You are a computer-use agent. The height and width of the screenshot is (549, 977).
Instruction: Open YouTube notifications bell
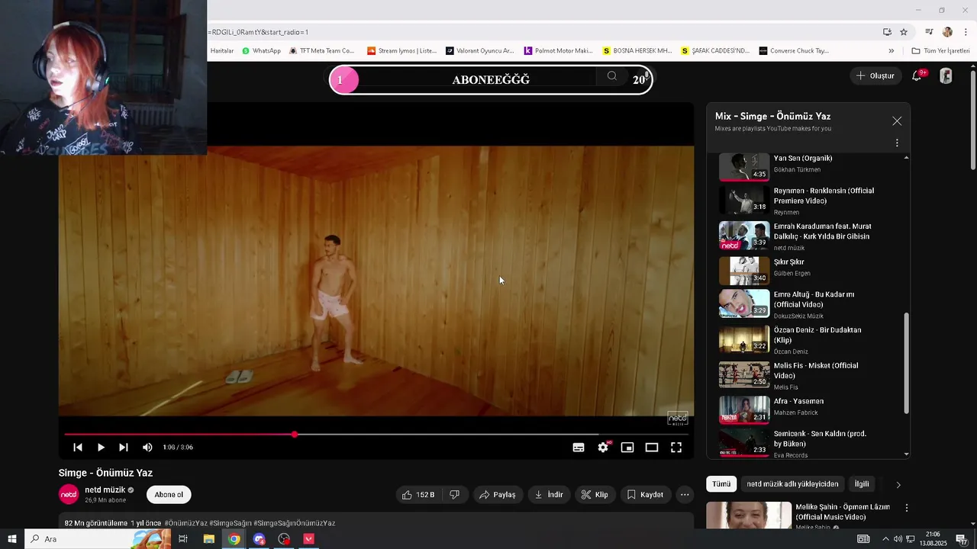[917, 75]
